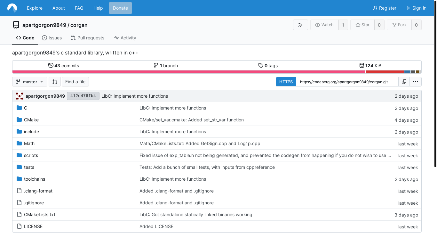Open commit about tests with cppreference inputs
This screenshot has width=437, height=246.
pyautogui.click(x=207, y=167)
